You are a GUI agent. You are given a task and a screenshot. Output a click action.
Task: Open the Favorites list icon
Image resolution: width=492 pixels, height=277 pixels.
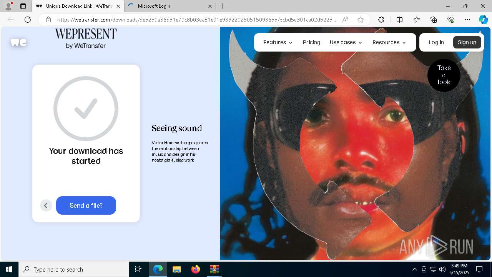[x=417, y=20]
